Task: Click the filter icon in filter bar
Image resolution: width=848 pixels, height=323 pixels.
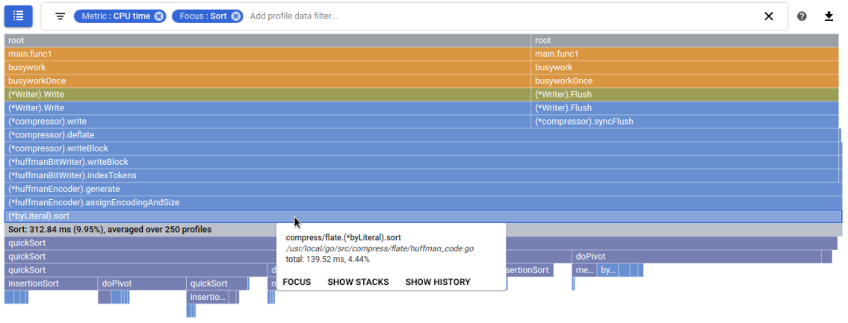Action: 61,16
